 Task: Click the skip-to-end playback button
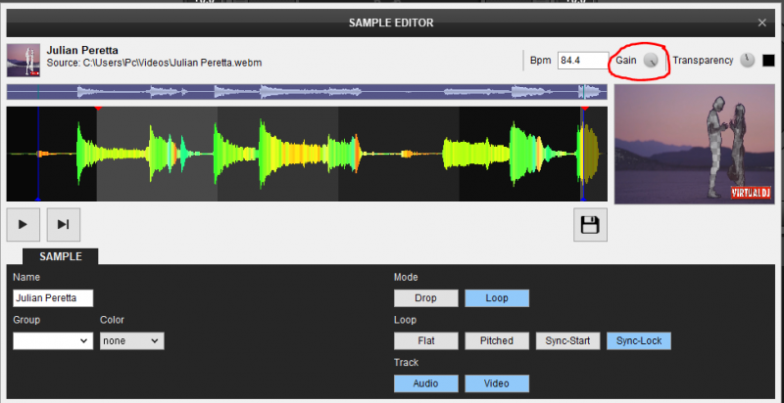pos(64,224)
